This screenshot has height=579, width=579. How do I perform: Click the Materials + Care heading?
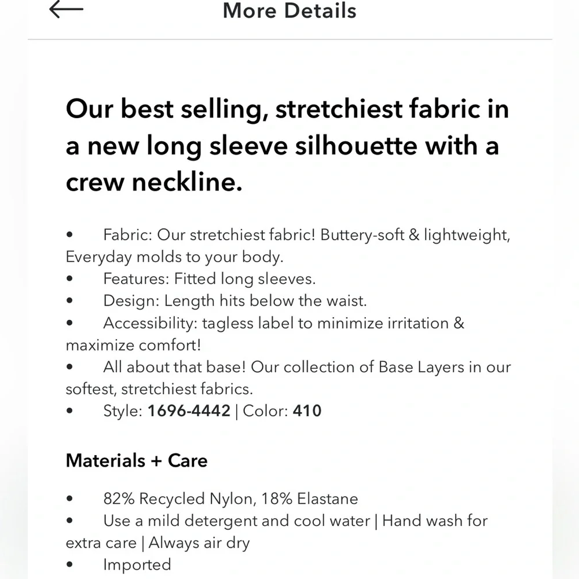[x=137, y=460]
